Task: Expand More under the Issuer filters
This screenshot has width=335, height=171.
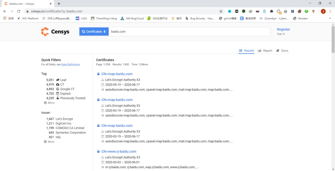Action: point(49,142)
